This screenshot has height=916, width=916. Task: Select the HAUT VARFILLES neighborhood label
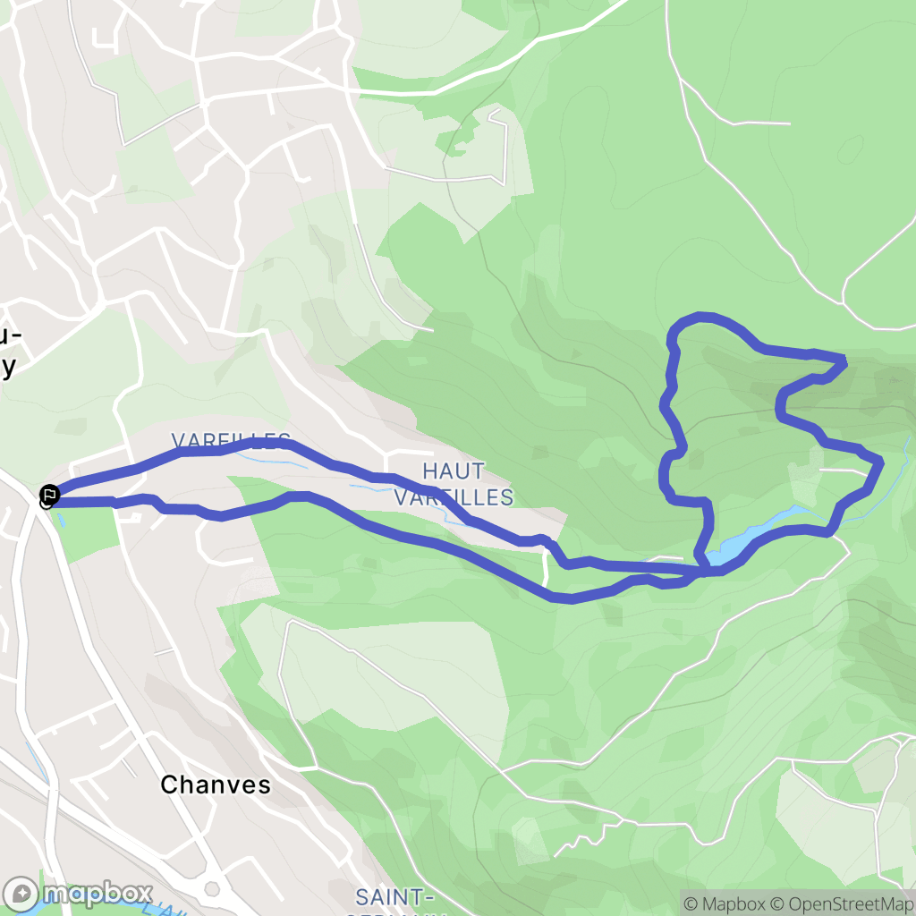[454, 484]
